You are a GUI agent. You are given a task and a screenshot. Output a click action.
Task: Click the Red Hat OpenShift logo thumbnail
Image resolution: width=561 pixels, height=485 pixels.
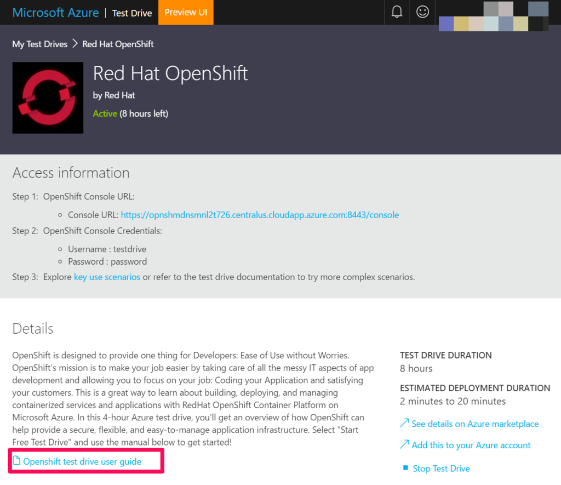point(48,98)
